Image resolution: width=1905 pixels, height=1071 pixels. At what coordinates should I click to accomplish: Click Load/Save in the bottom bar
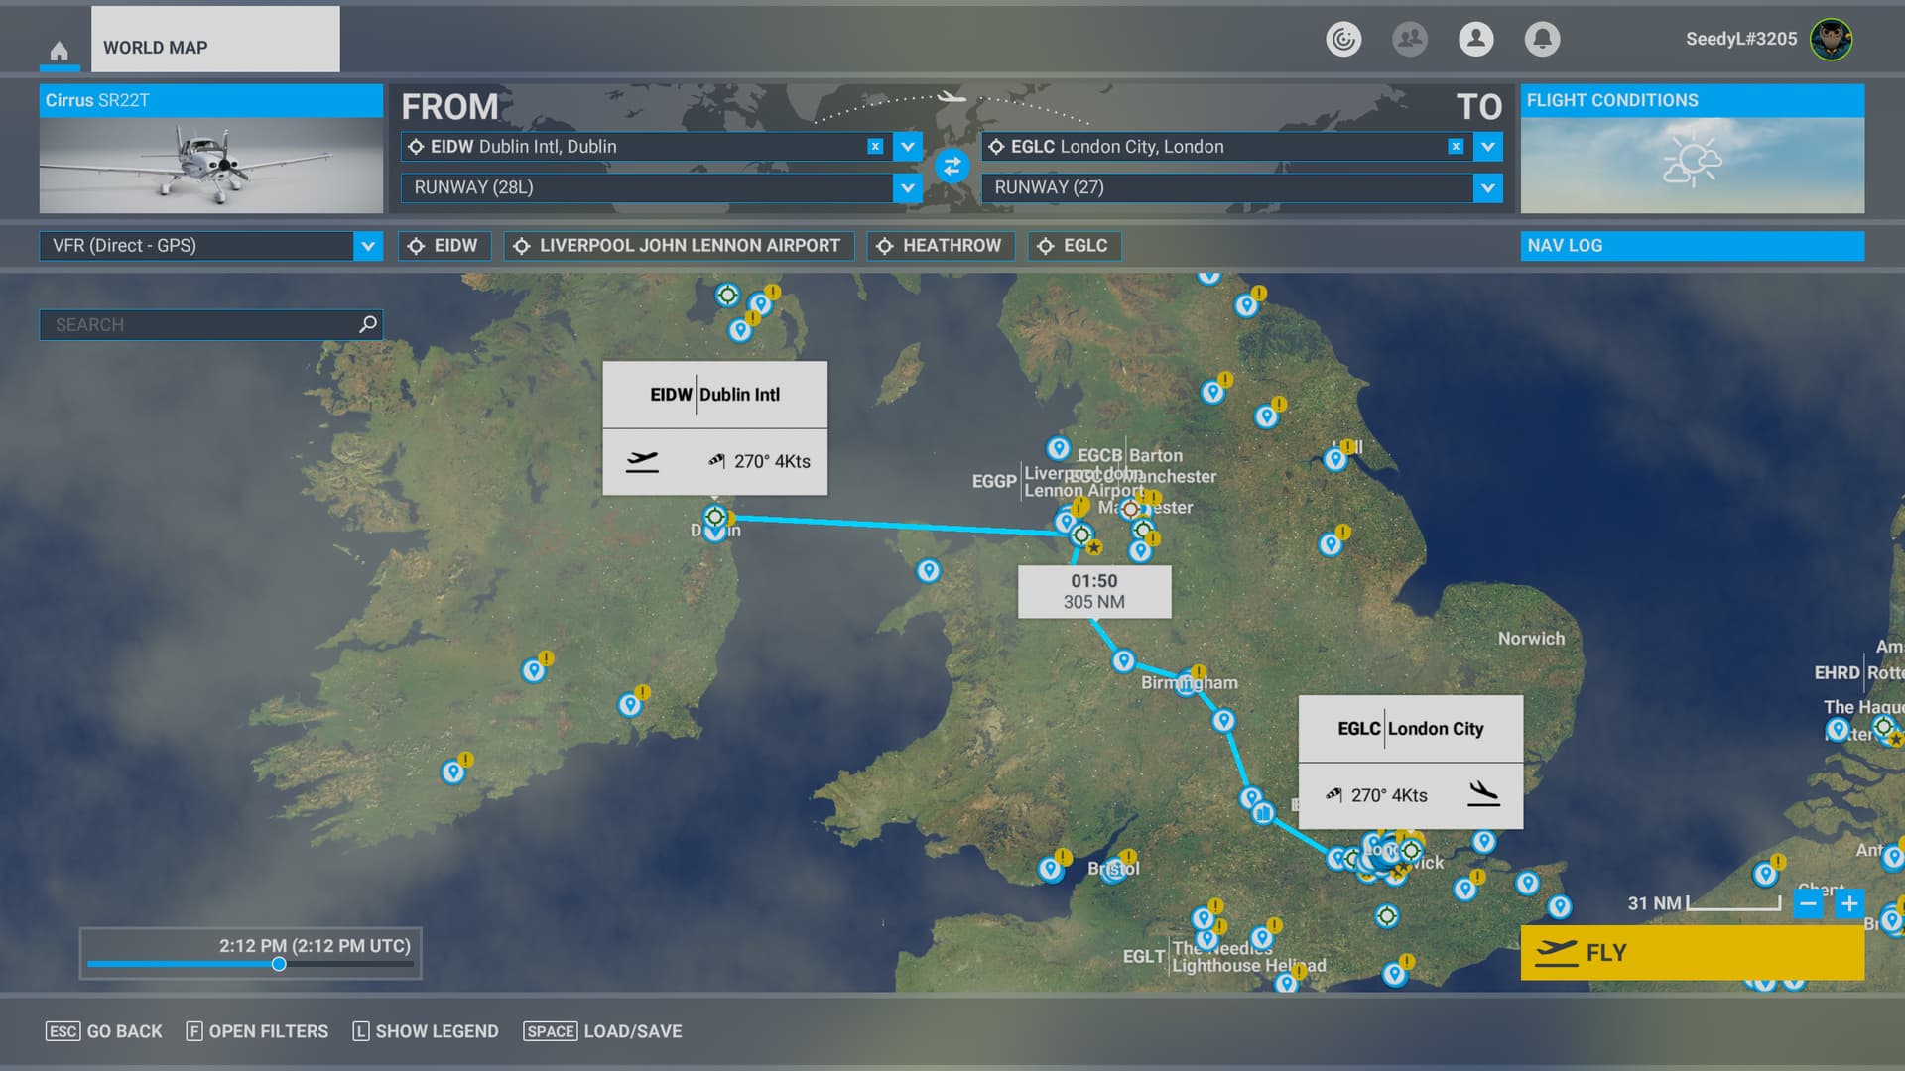(x=603, y=1031)
